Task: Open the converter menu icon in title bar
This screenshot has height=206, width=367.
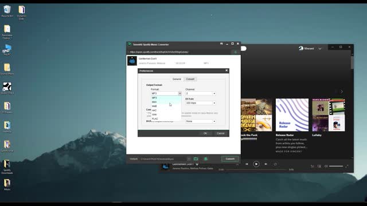Action: 221,43
